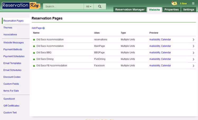The image size is (198, 120).
Task: Click the magnifying glass search button
Action: click(100, 7)
